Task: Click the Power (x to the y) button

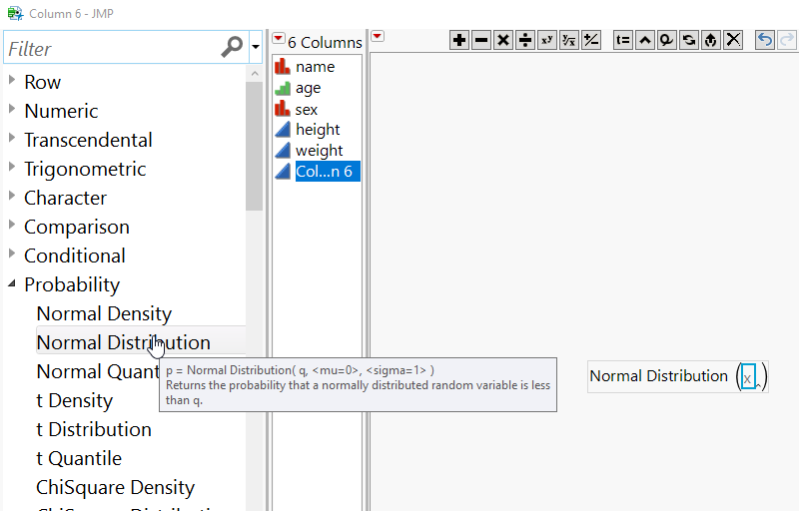Action: [546, 40]
